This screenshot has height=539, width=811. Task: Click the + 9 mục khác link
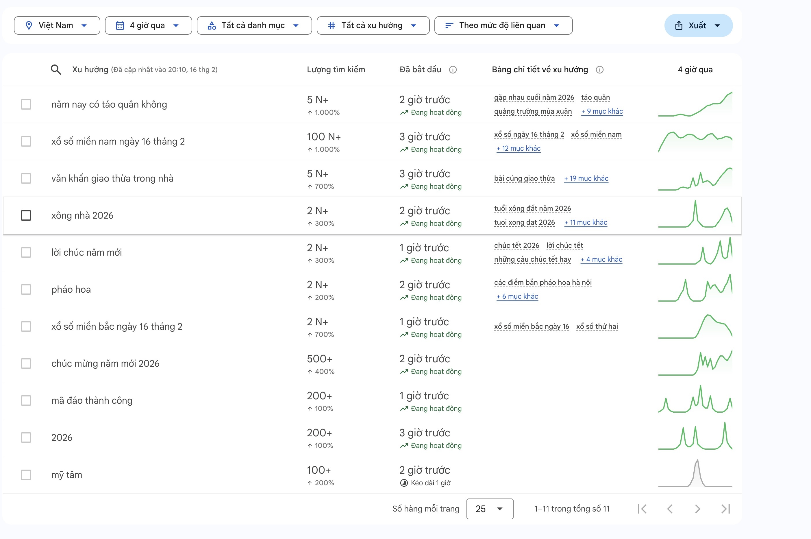tap(602, 111)
